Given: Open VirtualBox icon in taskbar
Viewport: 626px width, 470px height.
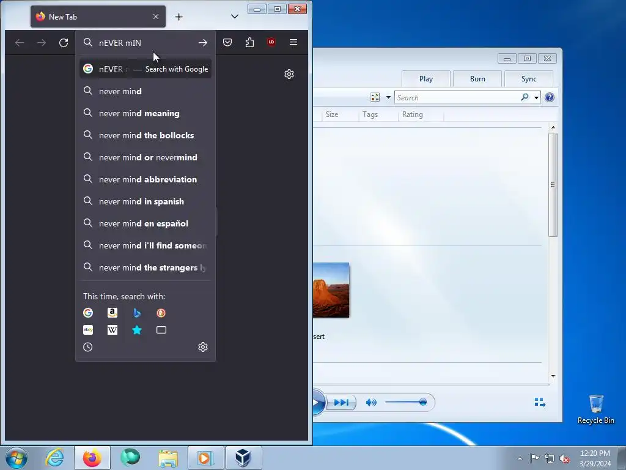Looking at the screenshot, I should 243,458.
